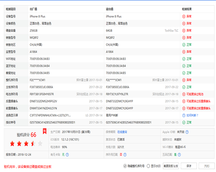Click the 保存 button

(x=189, y=166)
